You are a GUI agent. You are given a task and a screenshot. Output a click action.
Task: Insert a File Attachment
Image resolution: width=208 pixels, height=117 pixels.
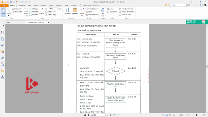tap(126, 9)
